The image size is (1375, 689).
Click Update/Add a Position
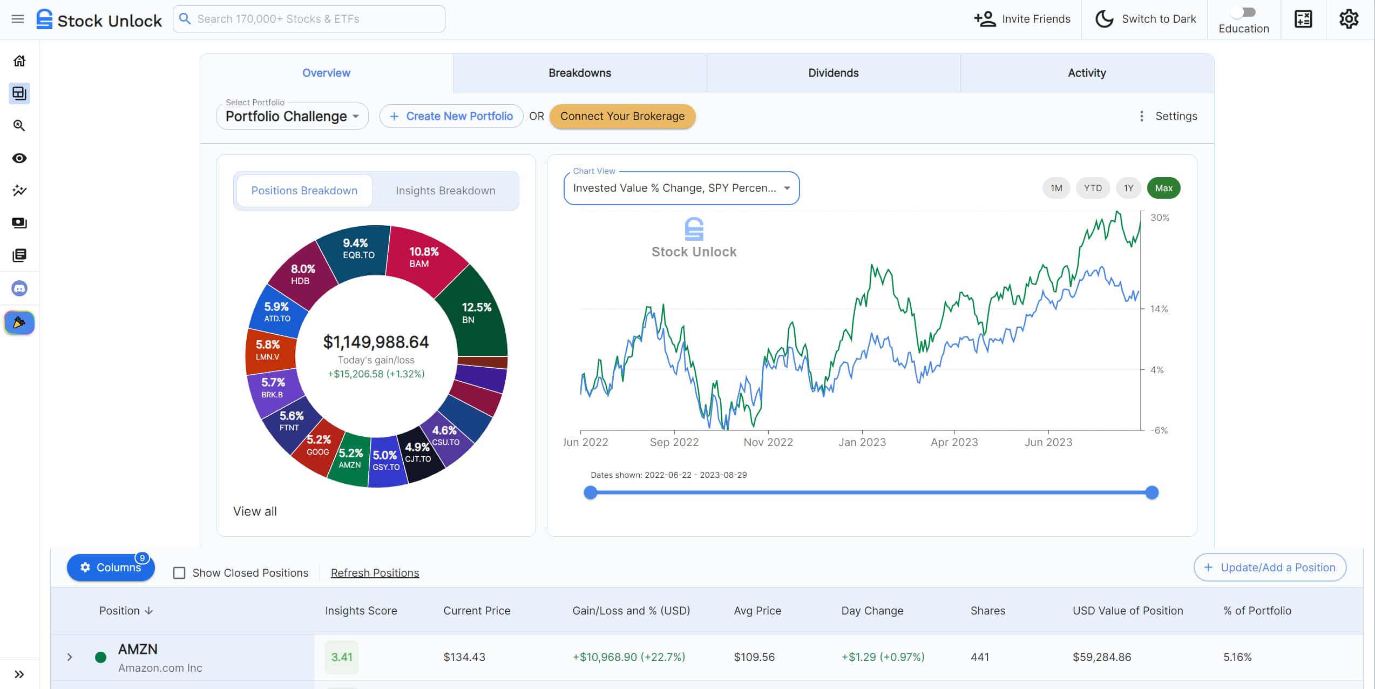1270,568
